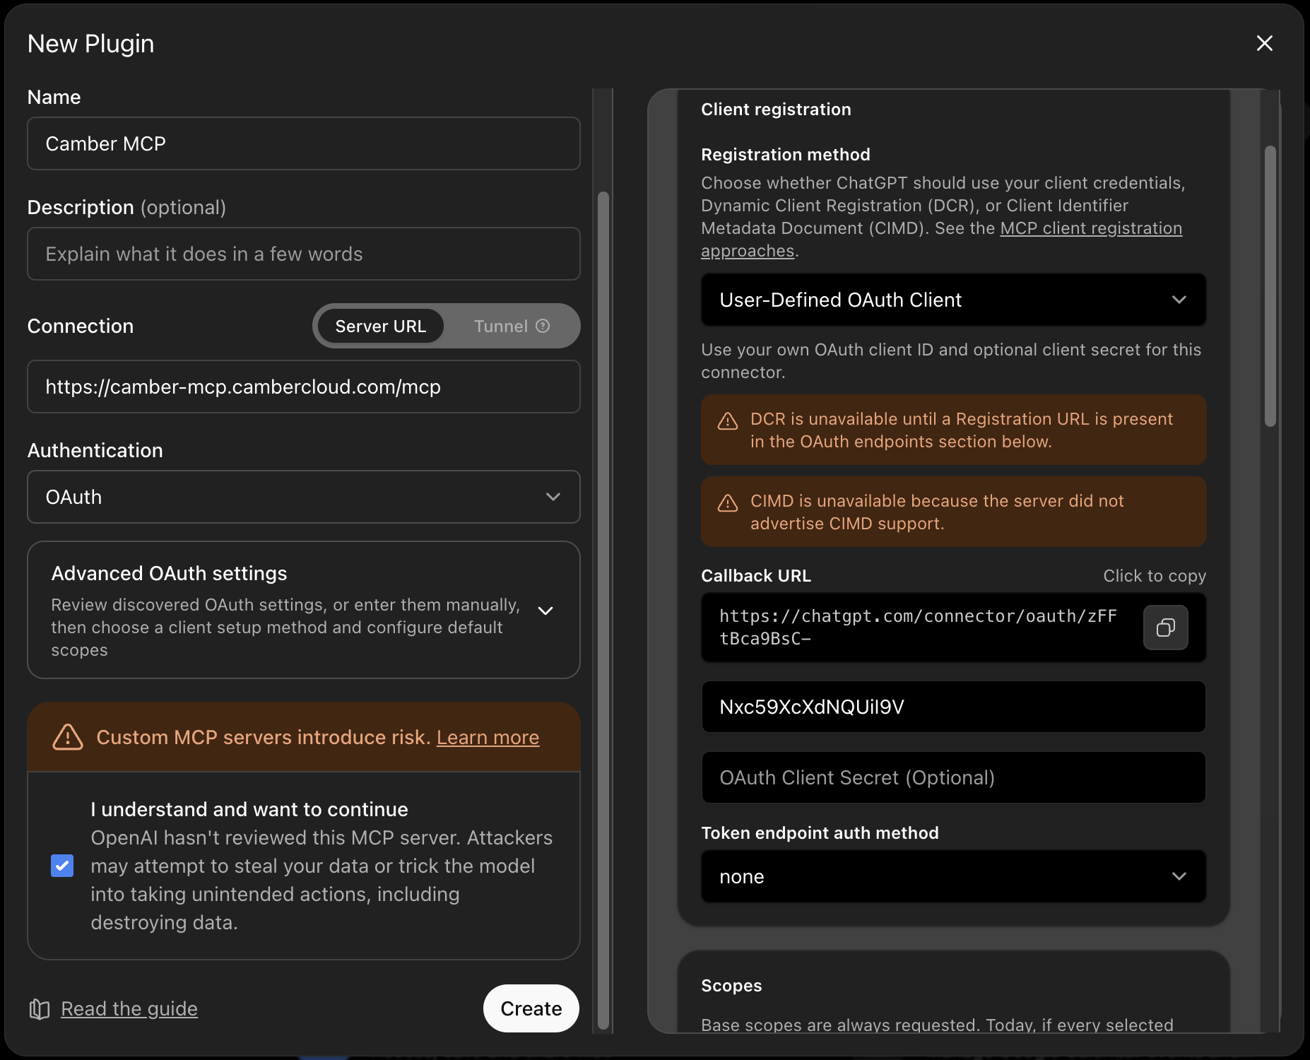Image resolution: width=1310 pixels, height=1060 pixels.
Task: Click the CIMD is unavailable warning text
Action: click(x=936, y=512)
